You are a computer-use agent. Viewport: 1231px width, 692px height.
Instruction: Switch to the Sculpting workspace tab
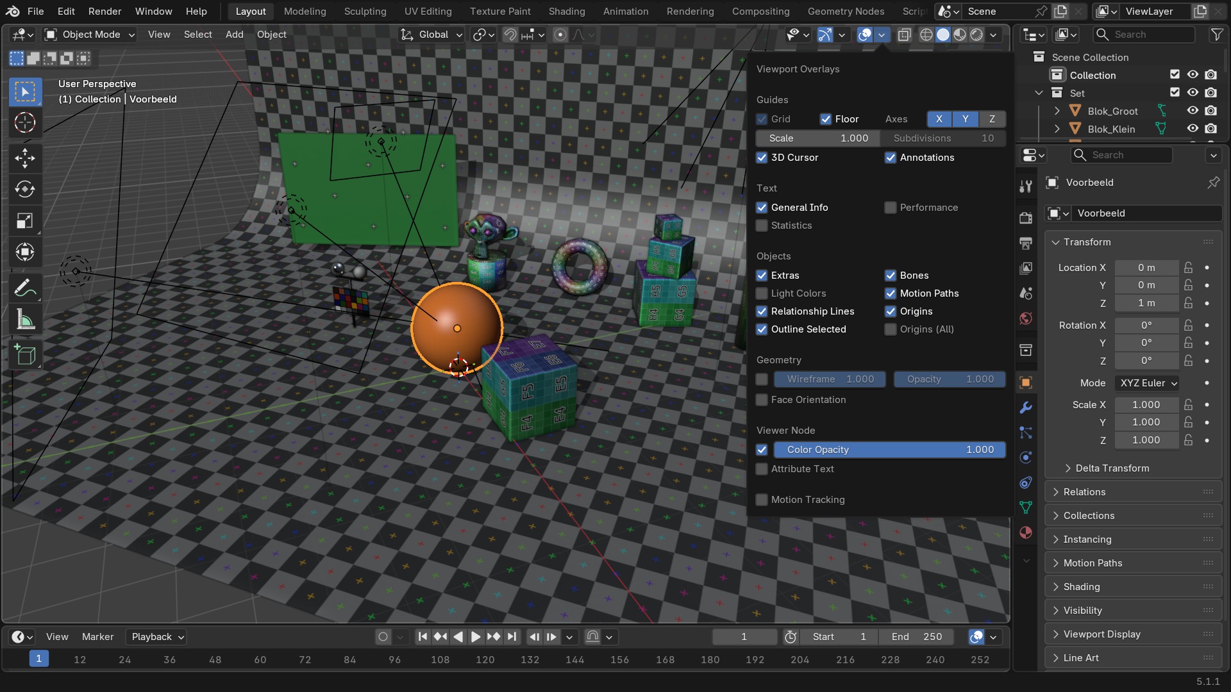click(365, 12)
